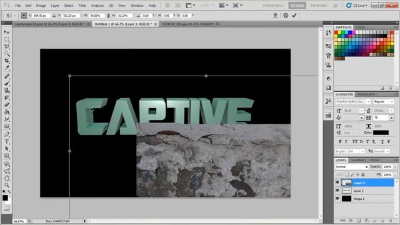The image size is (400, 225).
Task: Open the kerning dropdown arrow
Action: point(362,117)
